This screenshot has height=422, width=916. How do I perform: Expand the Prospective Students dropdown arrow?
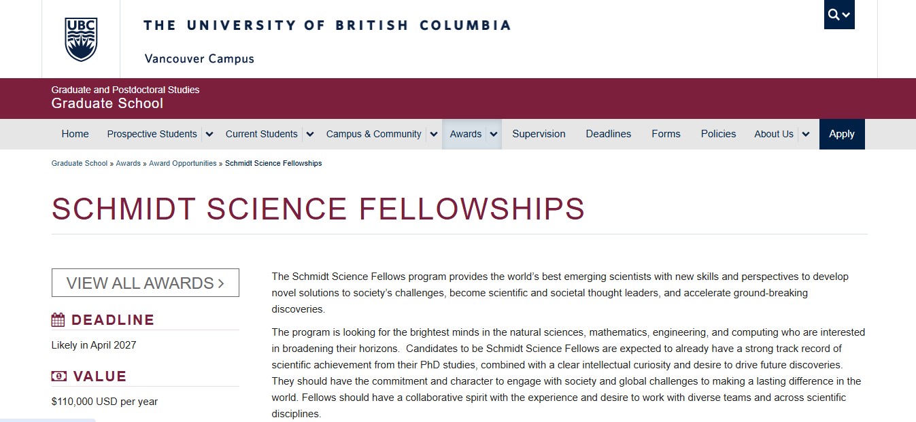click(x=209, y=135)
